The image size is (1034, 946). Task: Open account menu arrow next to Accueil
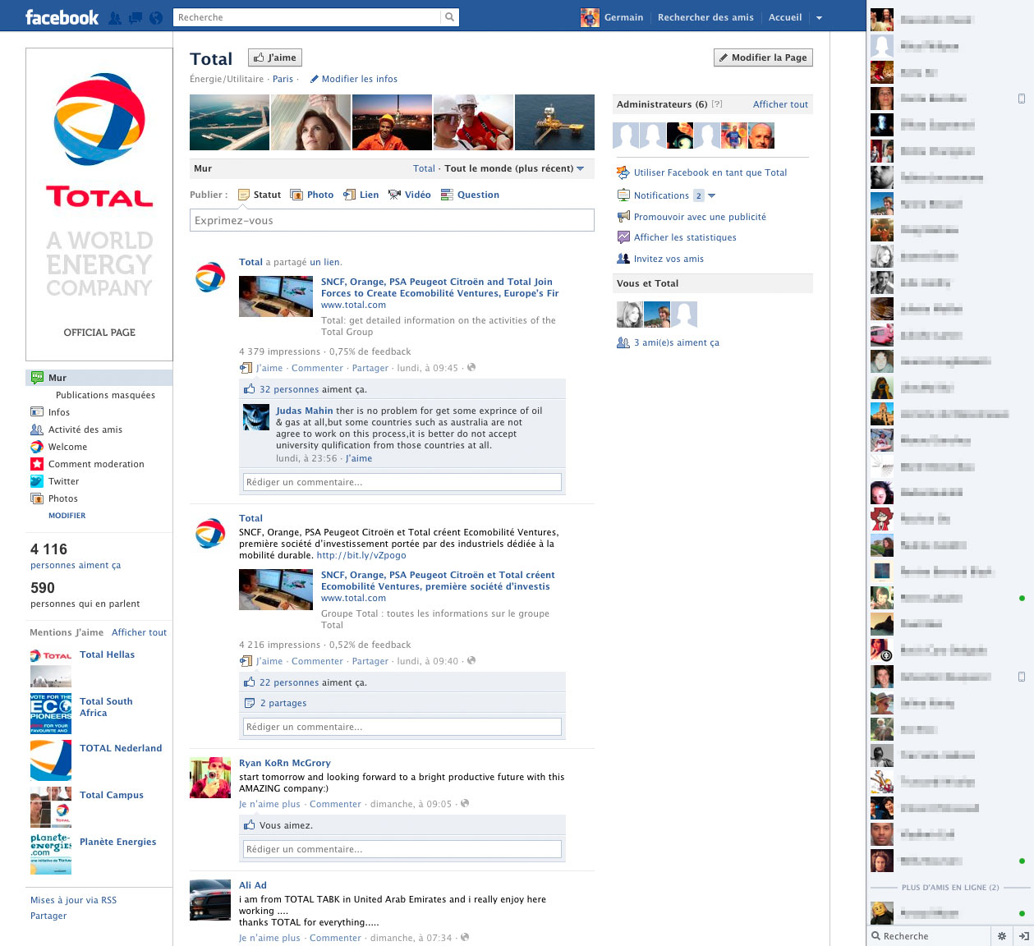tap(819, 17)
